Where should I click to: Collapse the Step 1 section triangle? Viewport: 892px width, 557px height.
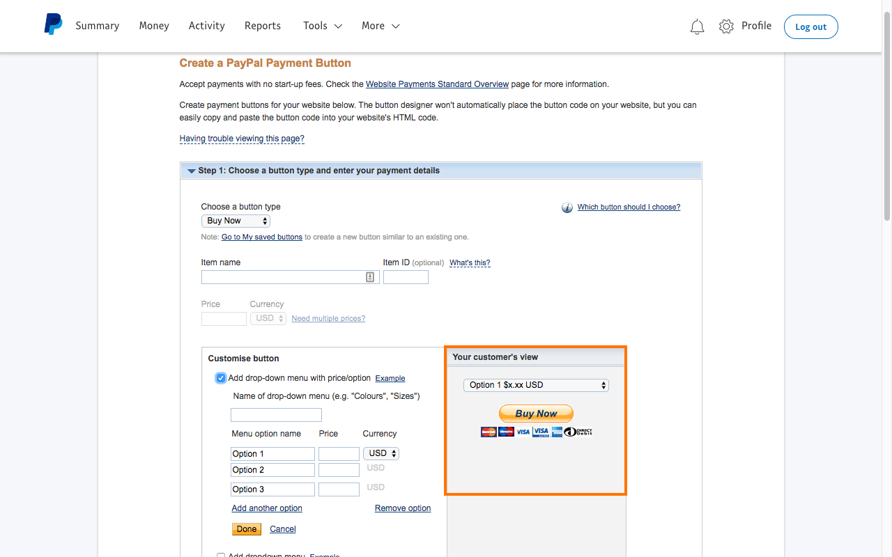[x=191, y=171]
